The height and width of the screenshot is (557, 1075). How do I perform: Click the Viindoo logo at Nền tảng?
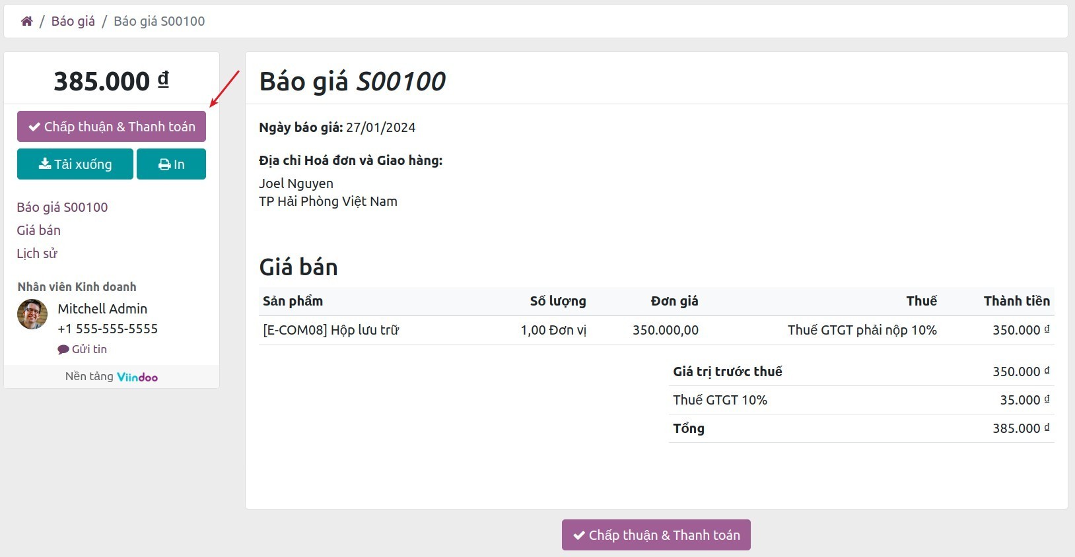(x=136, y=376)
